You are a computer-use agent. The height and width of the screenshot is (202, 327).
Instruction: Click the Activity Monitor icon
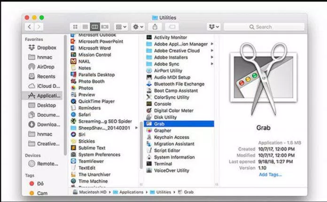149,37
